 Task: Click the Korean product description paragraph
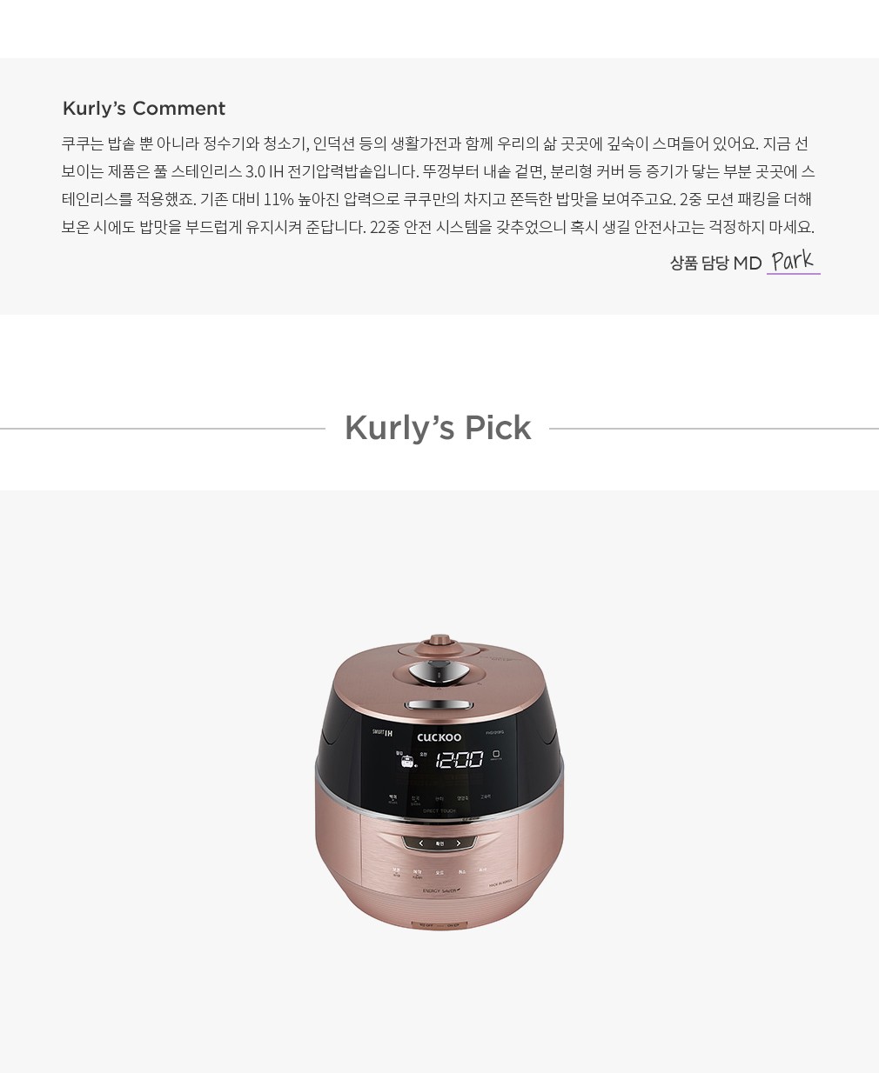439,185
